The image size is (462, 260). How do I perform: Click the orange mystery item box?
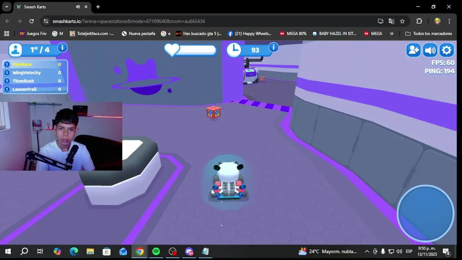[x=213, y=112]
